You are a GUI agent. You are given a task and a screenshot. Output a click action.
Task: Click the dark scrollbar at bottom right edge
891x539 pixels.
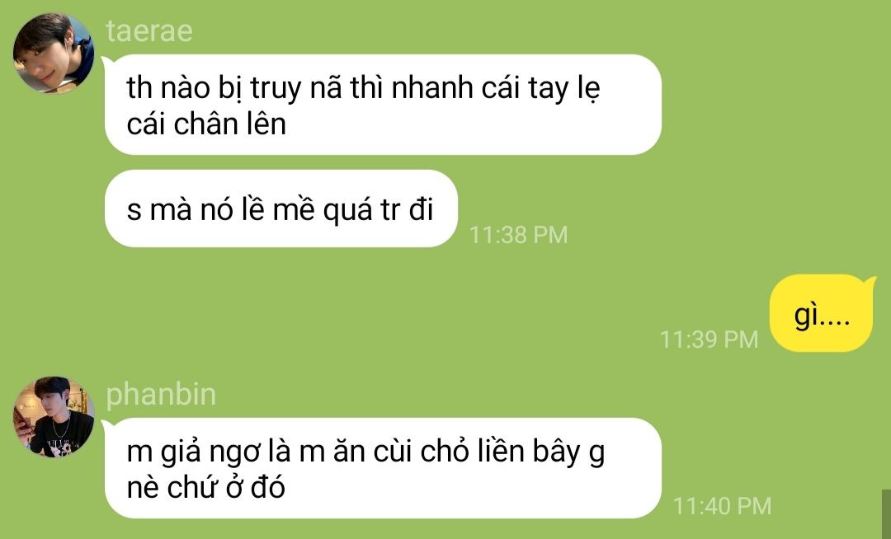tap(886, 514)
